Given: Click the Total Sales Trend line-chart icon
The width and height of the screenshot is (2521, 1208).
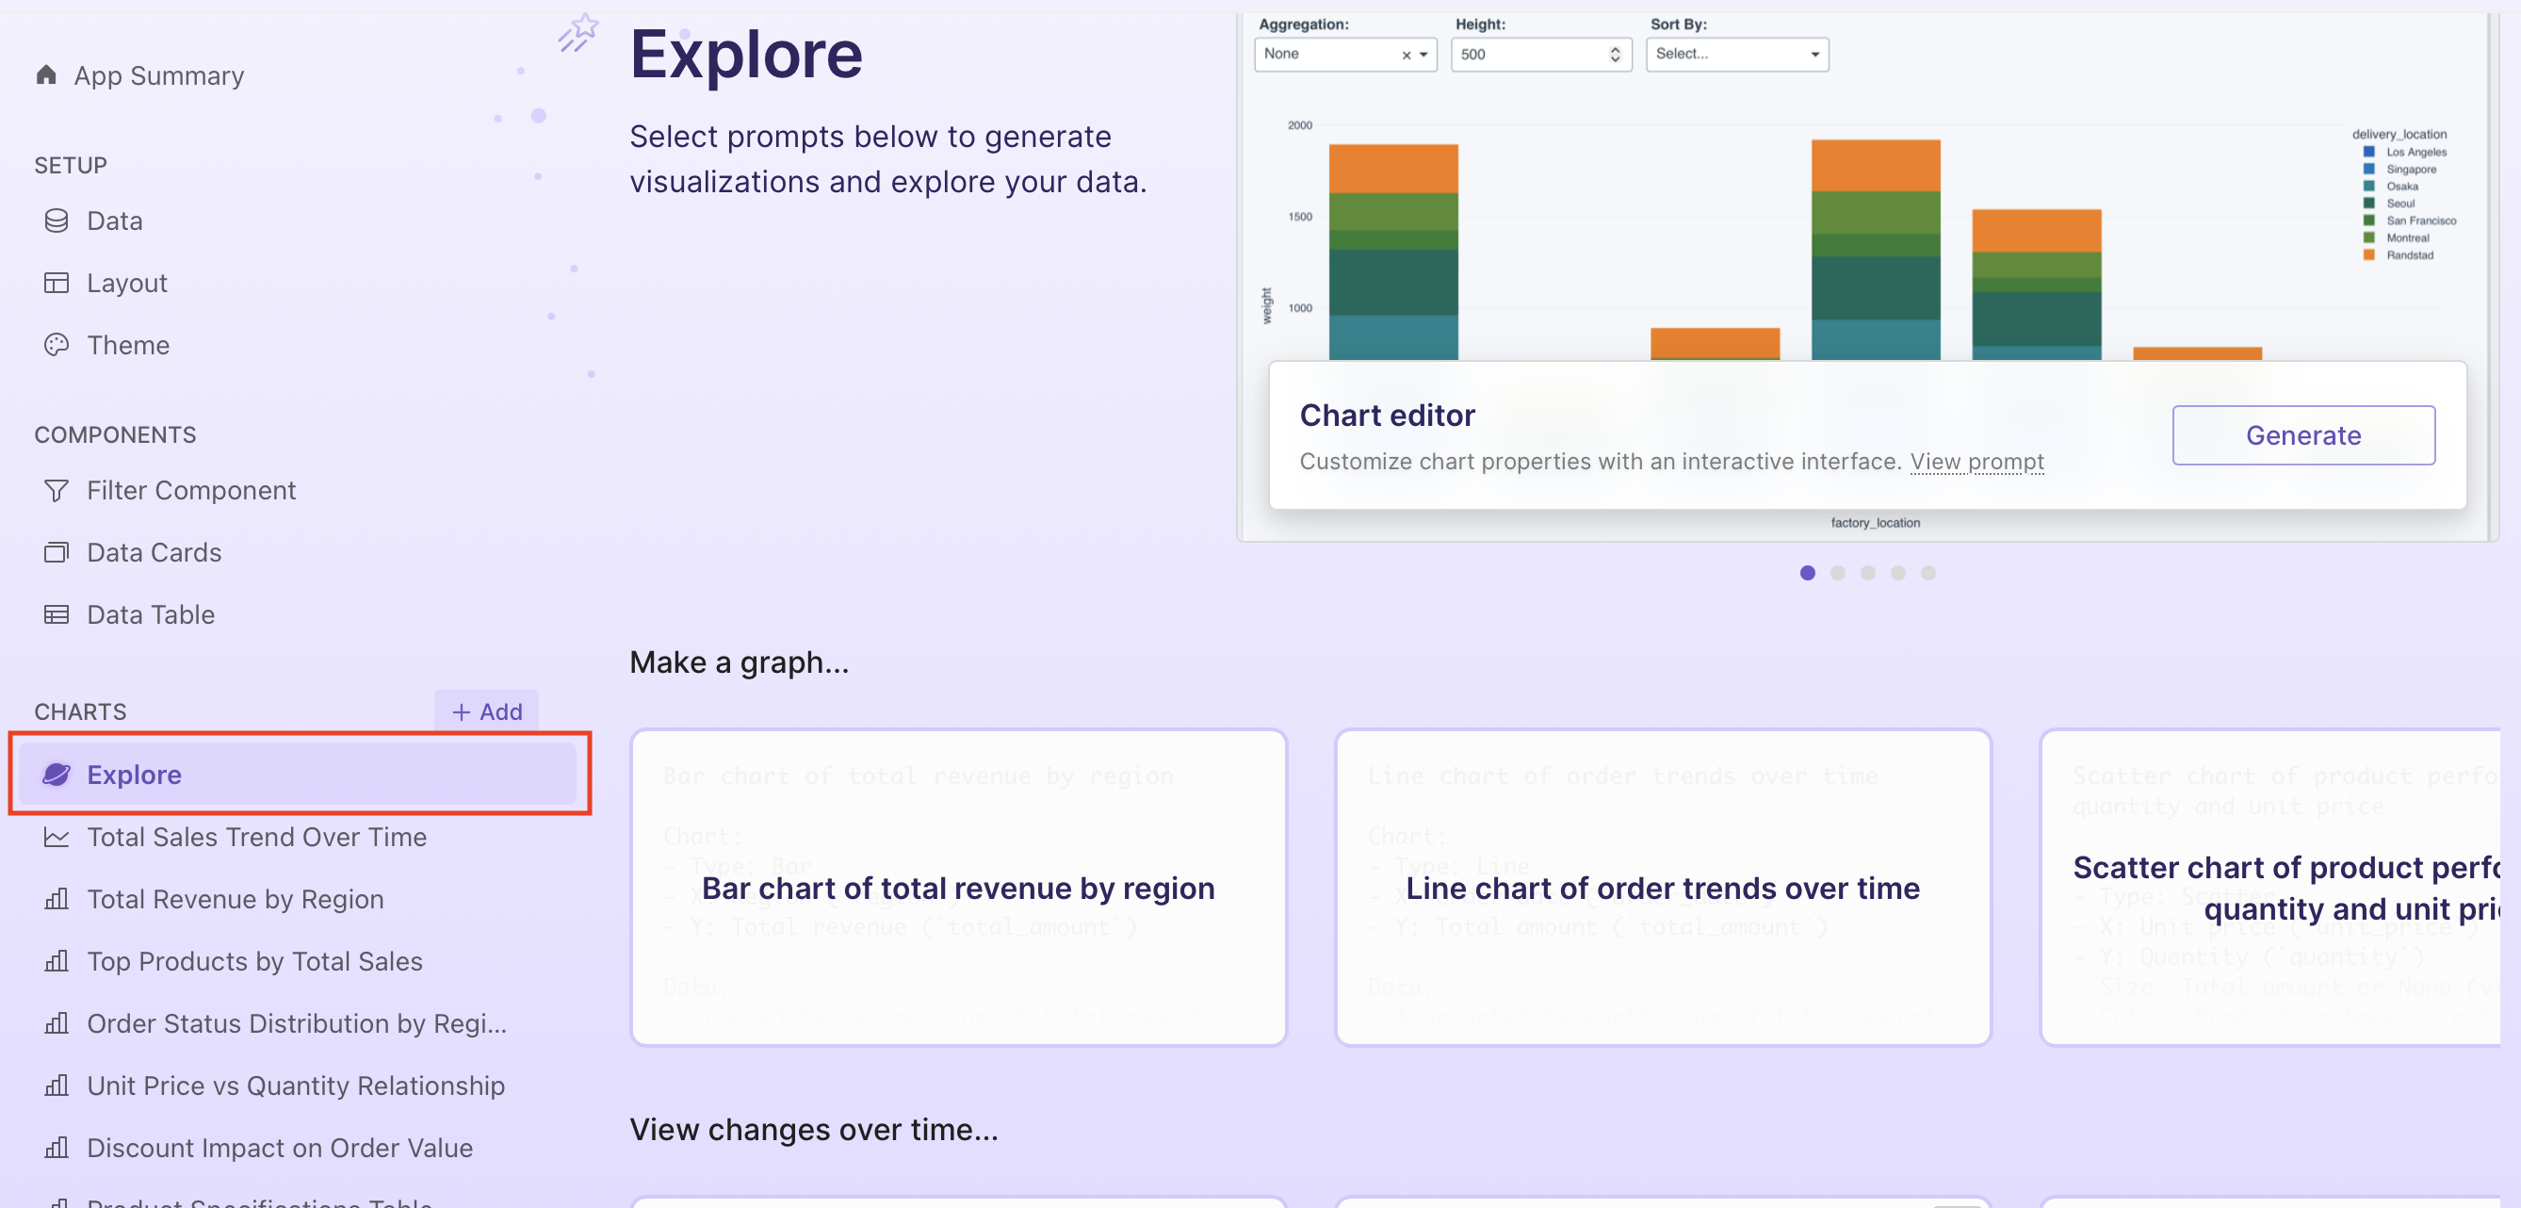Looking at the screenshot, I should coord(56,837).
